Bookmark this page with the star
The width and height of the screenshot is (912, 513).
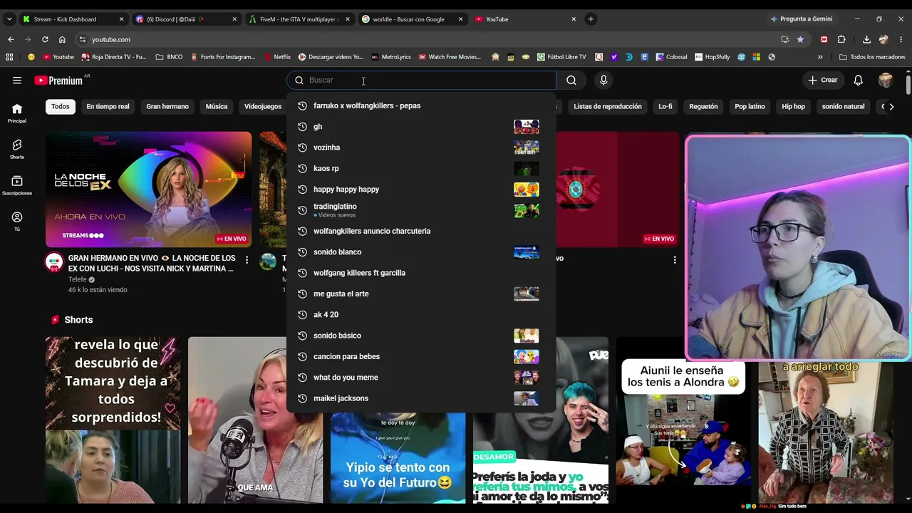(800, 39)
